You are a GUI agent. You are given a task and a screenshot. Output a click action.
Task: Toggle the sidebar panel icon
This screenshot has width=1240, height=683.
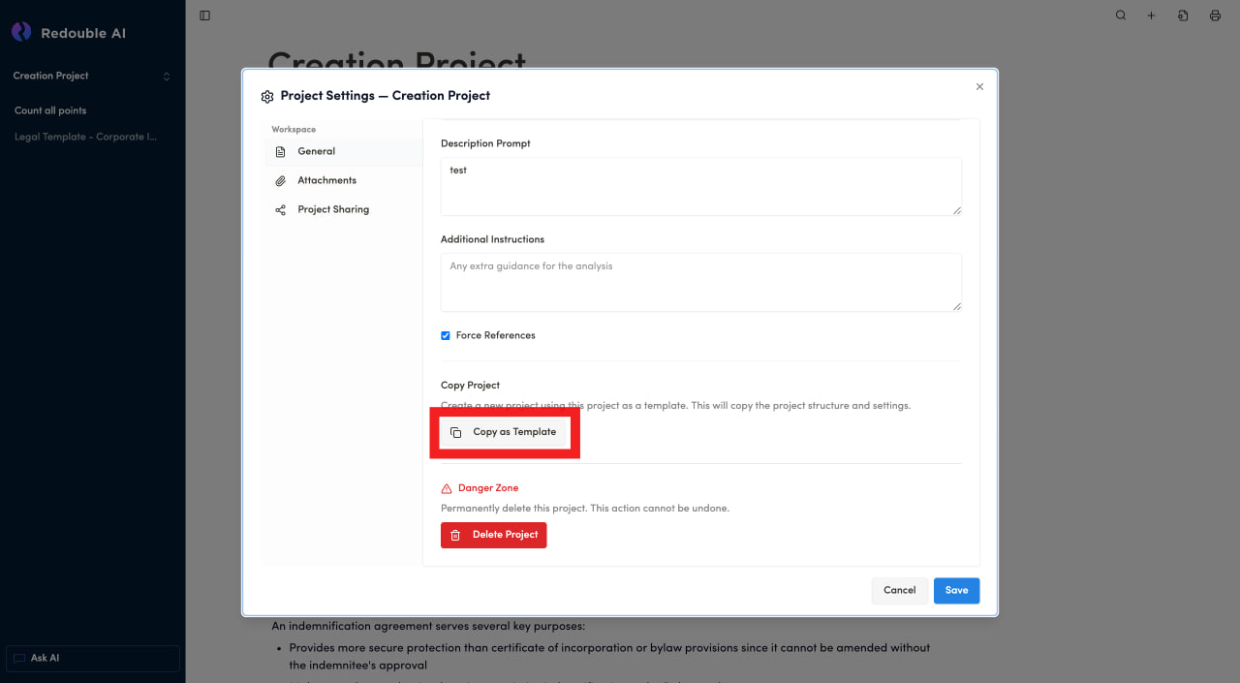pyautogui.click(x=204, y=16)
